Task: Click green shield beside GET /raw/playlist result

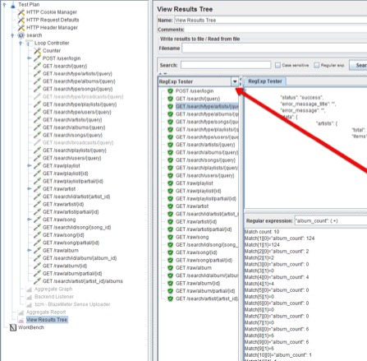Action: (171, 183)
